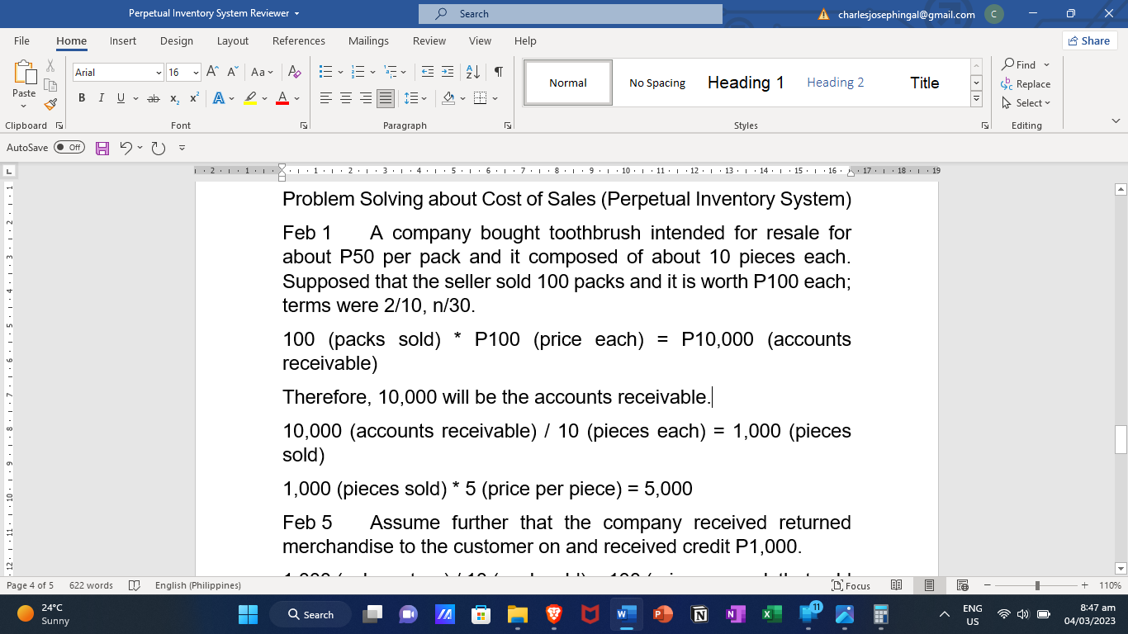Increase font size with the grow font icon

coord(213,73)
